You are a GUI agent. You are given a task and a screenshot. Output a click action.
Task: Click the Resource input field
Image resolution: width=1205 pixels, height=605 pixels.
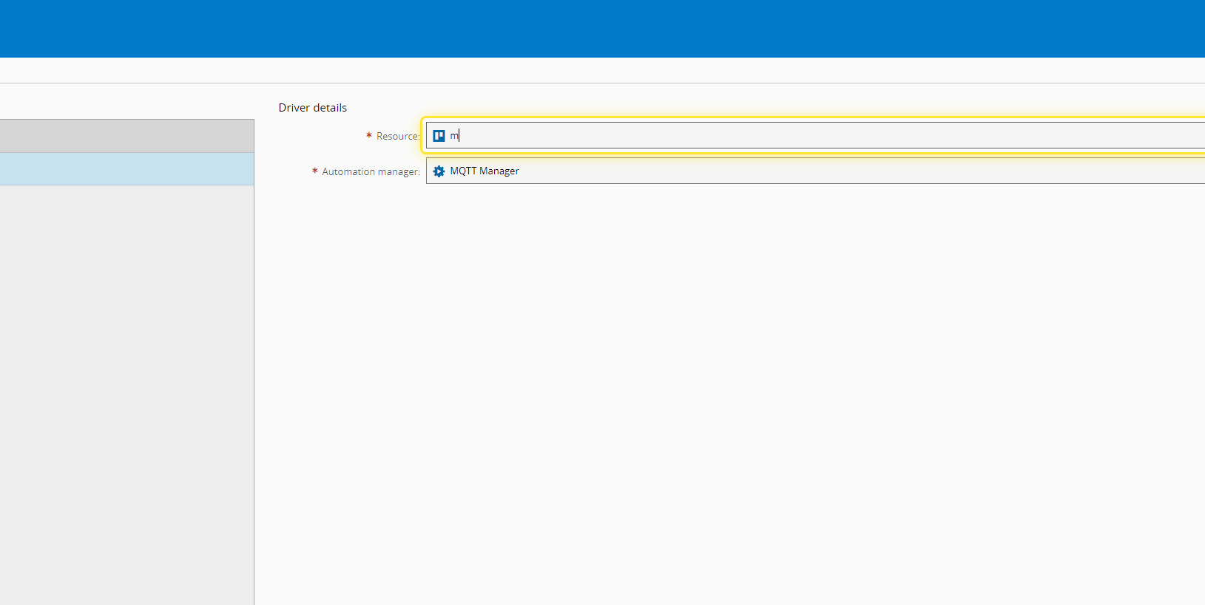(815, 136)
